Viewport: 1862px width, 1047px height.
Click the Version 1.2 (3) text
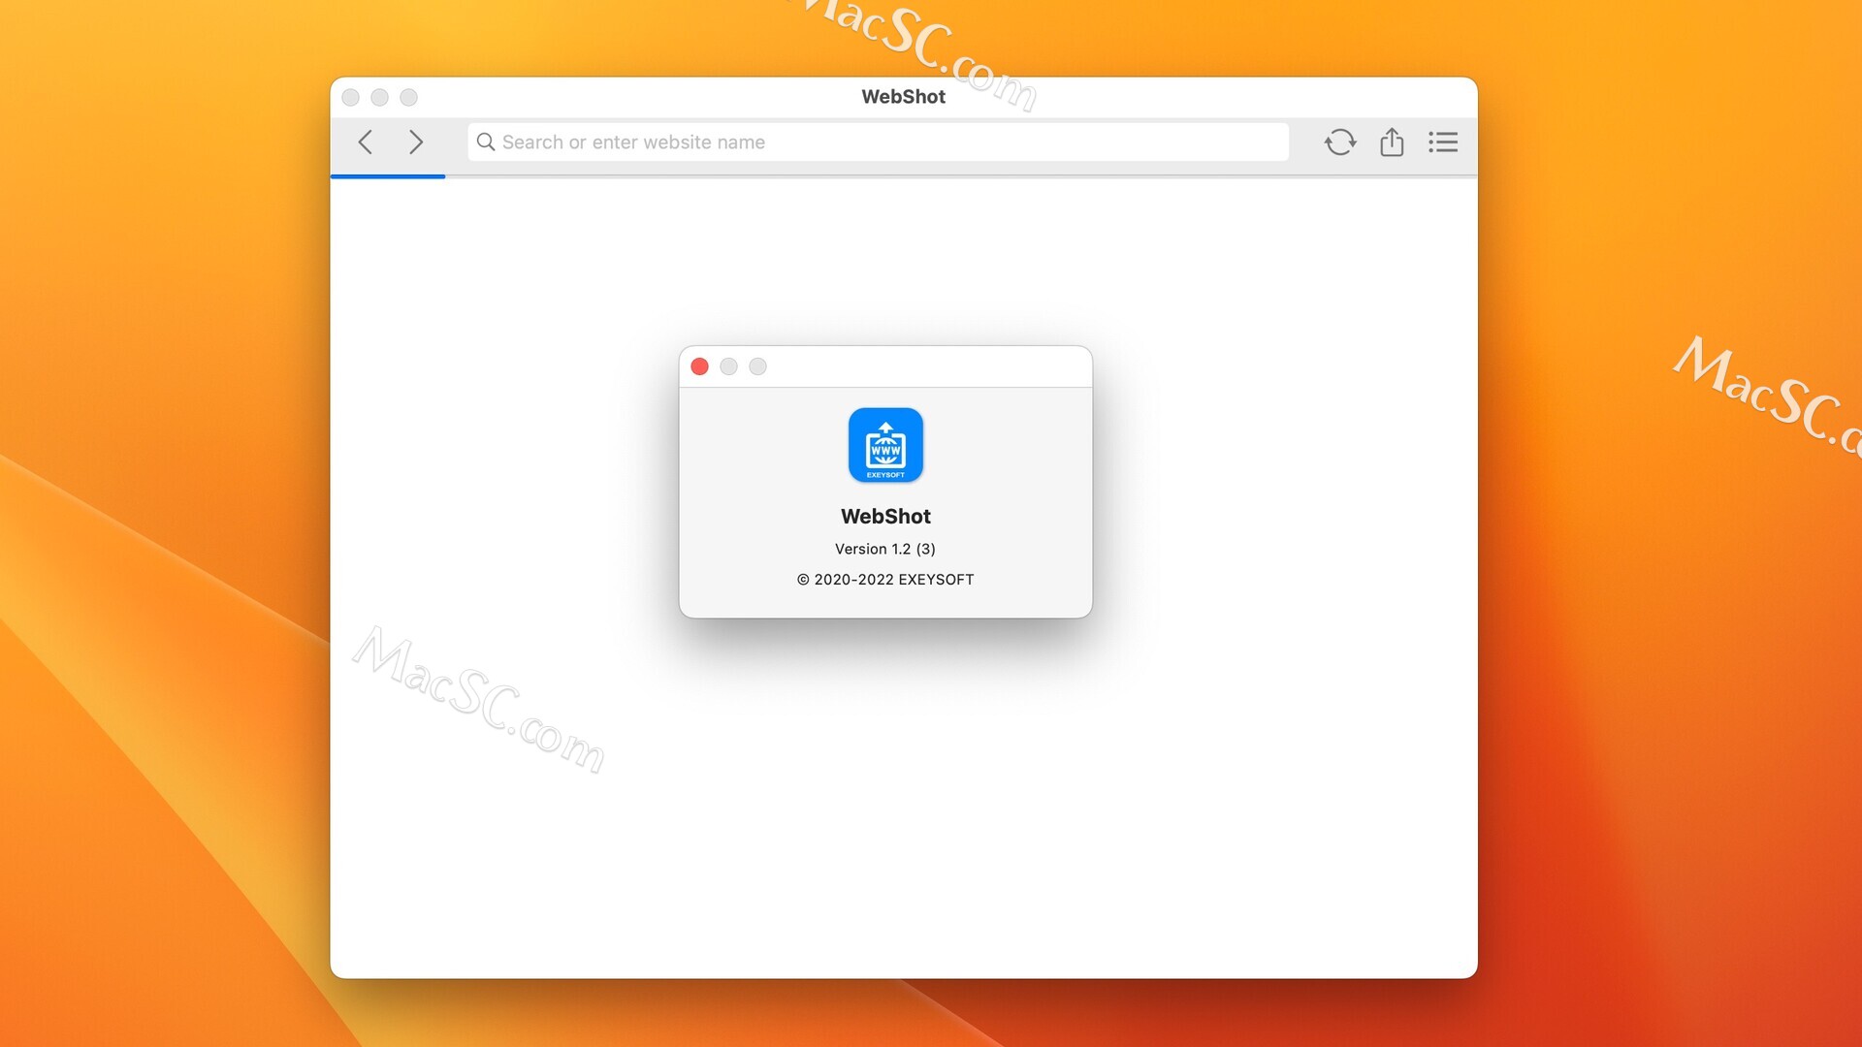pyautogui.click(x=884, y=549)
